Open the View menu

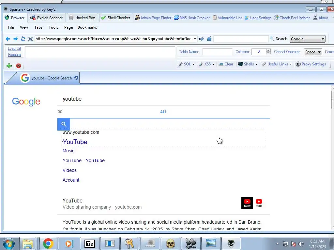[24, 27]
